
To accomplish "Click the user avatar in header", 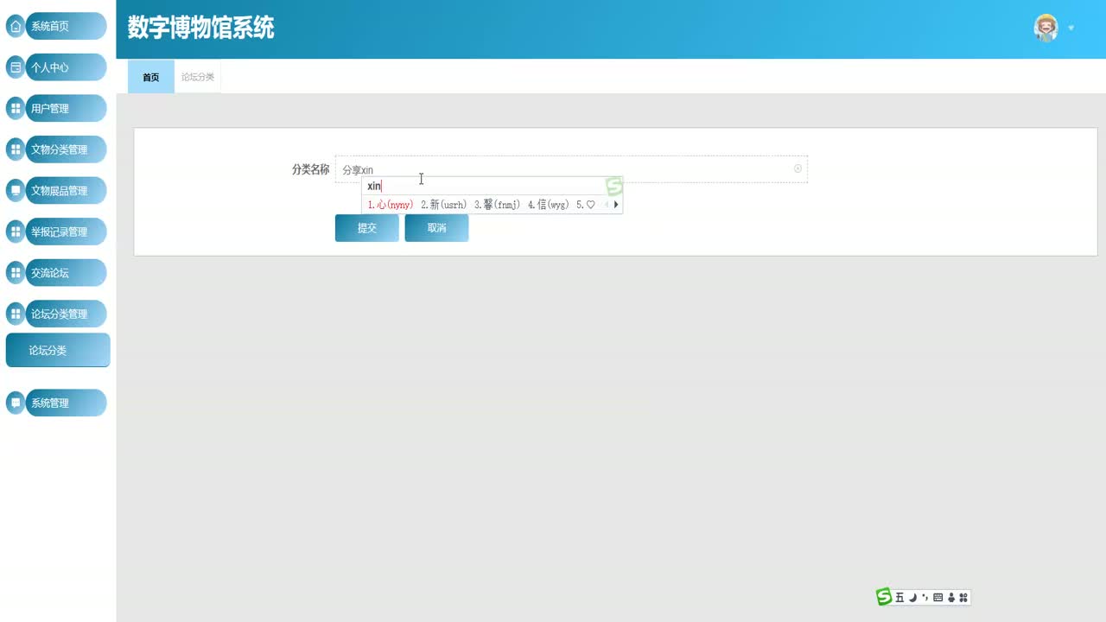I will 1046,28.
